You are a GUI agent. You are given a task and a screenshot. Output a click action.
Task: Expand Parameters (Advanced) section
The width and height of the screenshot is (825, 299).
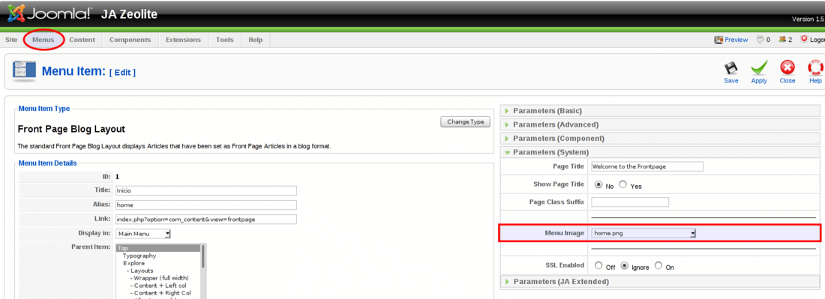tap(660, 125)
